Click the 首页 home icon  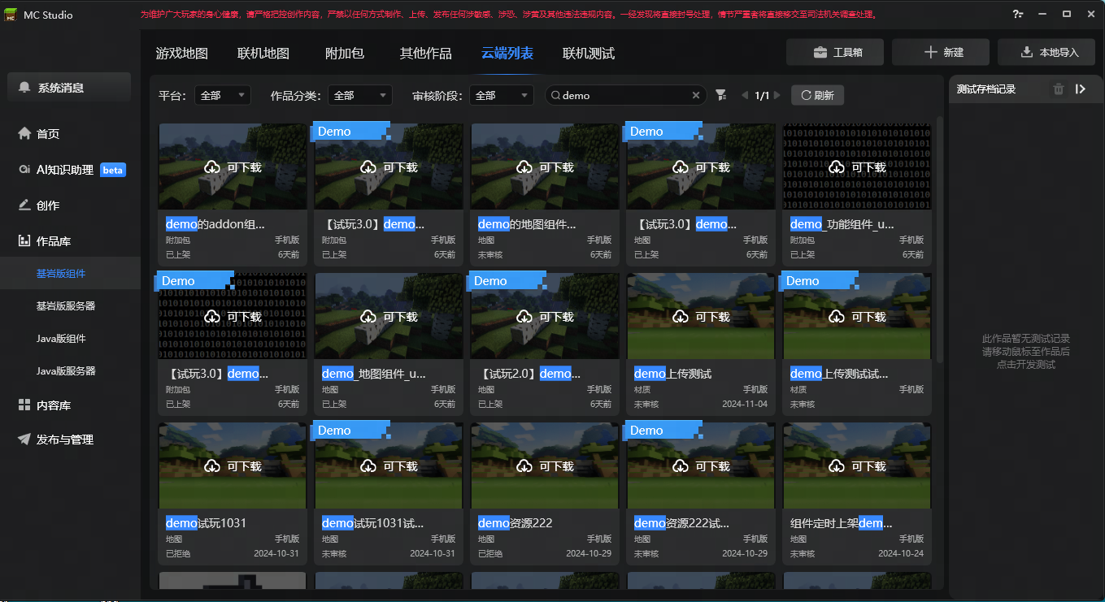pos(24,134)
